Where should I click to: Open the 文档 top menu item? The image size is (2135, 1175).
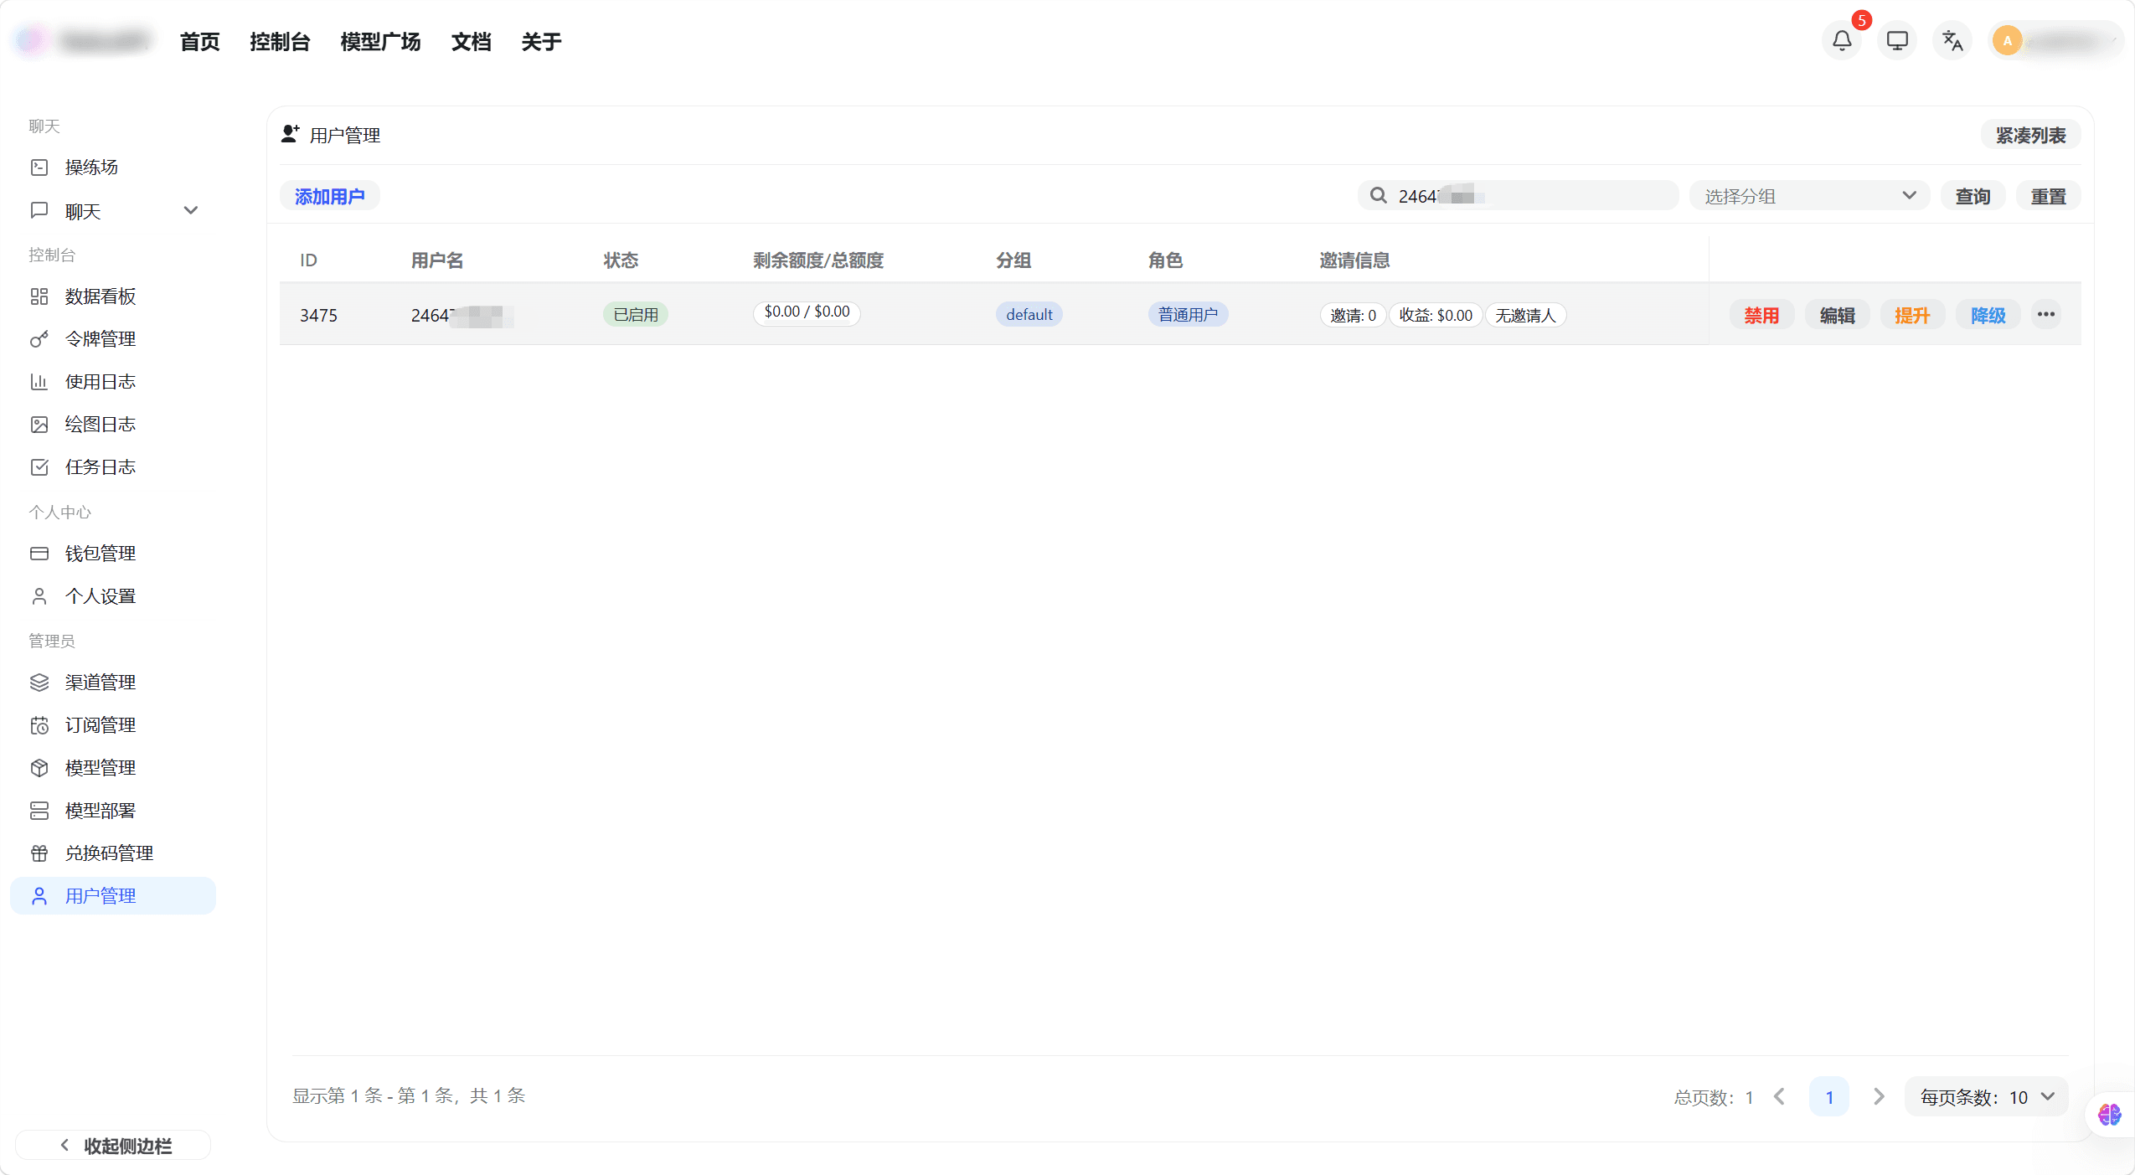471,42
